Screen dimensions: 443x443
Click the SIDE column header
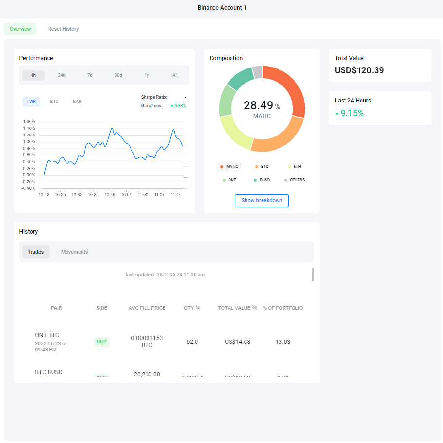click(102, 308)
